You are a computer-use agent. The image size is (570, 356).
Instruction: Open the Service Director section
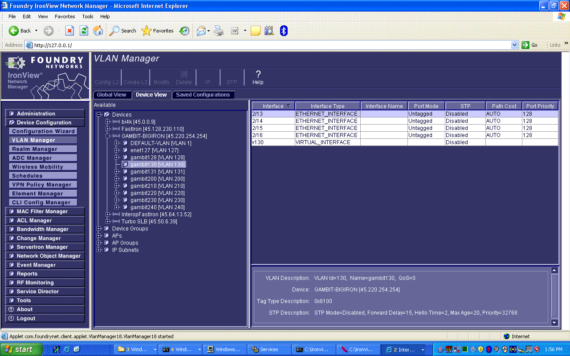tap(45, 291)
